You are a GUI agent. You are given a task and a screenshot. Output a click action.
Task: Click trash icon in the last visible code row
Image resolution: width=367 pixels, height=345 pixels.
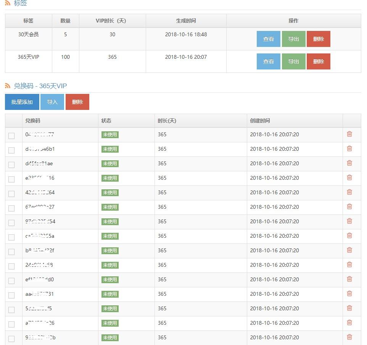pyautogui.click(x=349, y=337)
